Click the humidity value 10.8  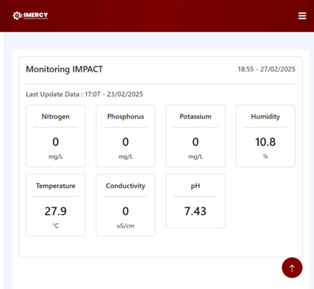[265, 142]
